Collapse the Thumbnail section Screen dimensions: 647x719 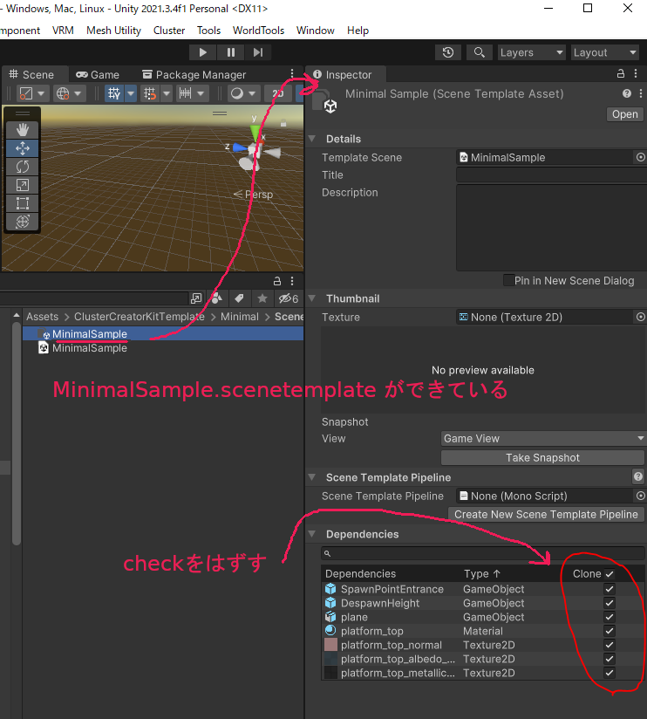[x=312, y=298]
